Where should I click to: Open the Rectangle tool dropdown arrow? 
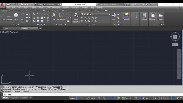point(29,14)
